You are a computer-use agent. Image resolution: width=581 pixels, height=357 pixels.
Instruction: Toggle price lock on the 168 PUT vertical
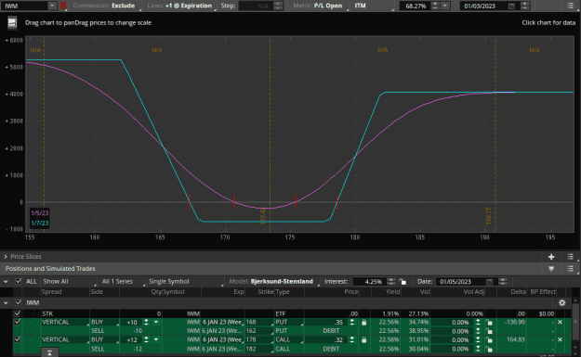363,323
